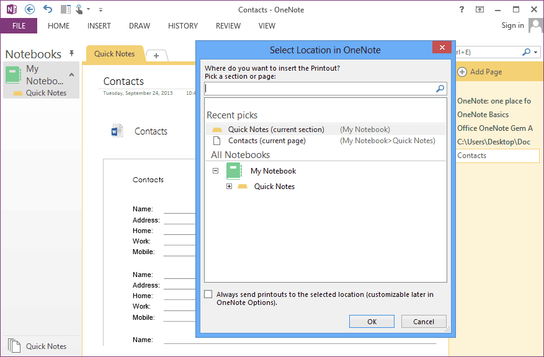Select My Notebook in All Notebooks tree
Viewport: 544px width, 357px height.
(x=273, y=171)
